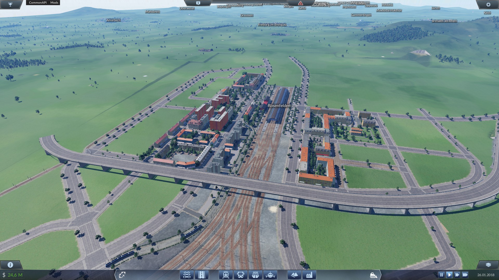The width and height of the screenshot is (499, 280).
Task: Set game speed to fast forward
Action: pos(457,275)
